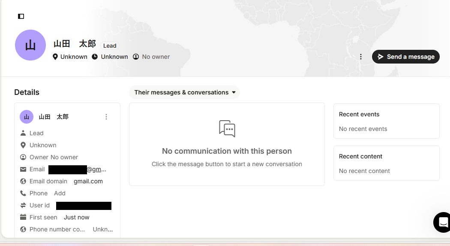Click the conversation bubbles icon
This screenshot has width=450, height=246.
(227, 128)
